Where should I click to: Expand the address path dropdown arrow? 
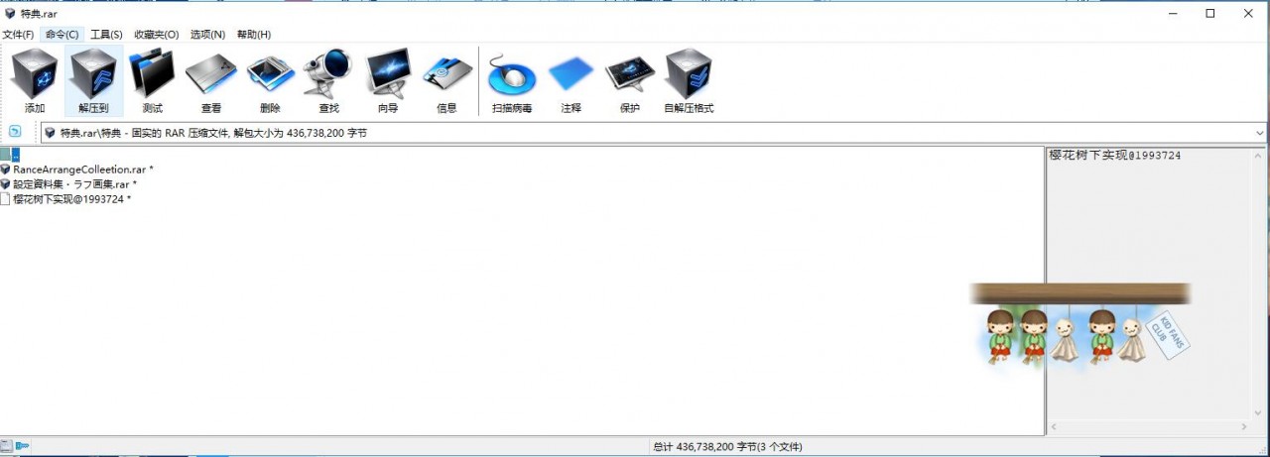click(1260, 133)
